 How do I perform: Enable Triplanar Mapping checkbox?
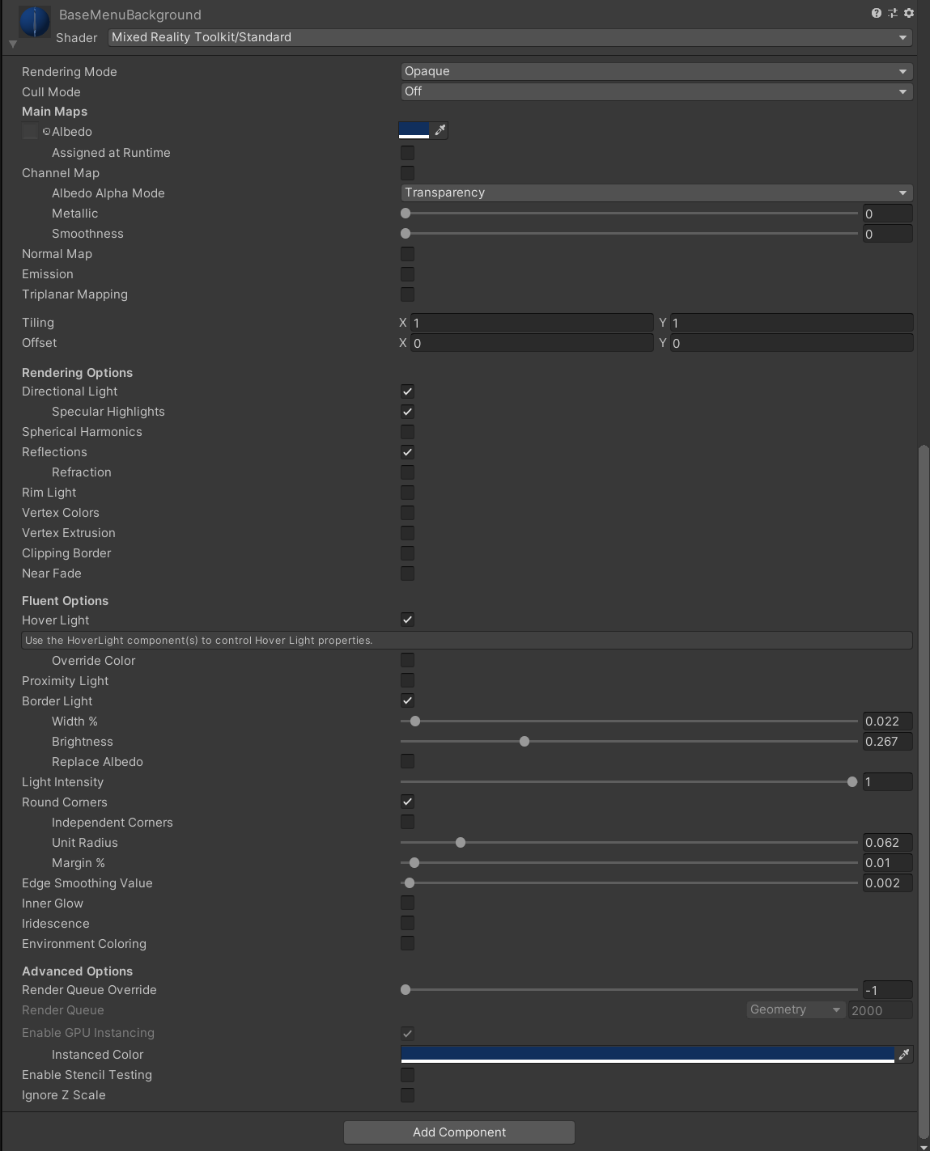[407, 294]
